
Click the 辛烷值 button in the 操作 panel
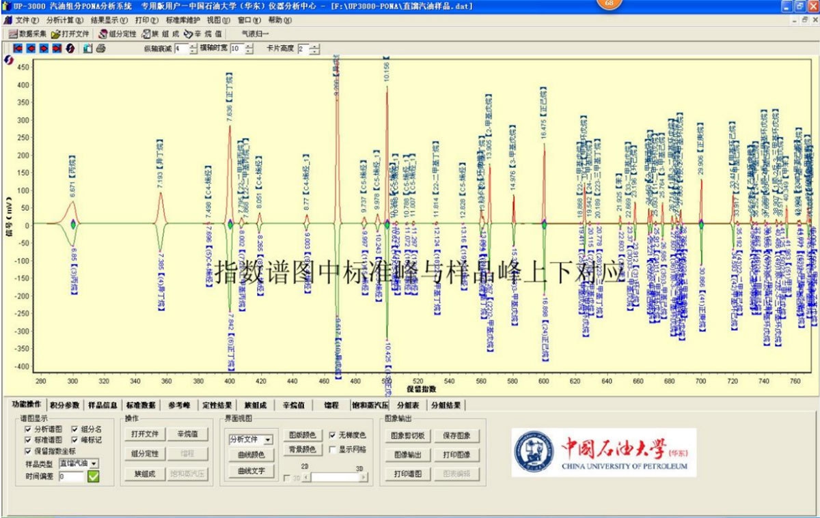[x=189, y=433]
